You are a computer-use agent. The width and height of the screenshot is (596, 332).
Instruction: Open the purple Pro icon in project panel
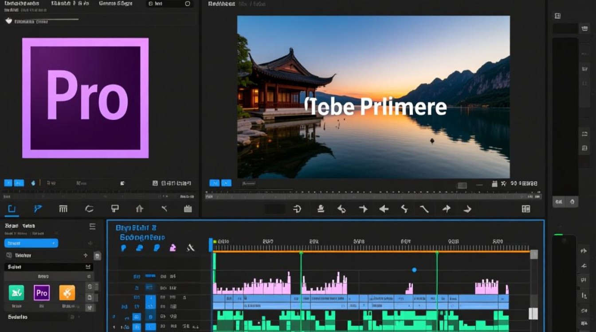(42, 293)
